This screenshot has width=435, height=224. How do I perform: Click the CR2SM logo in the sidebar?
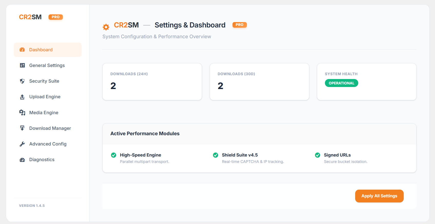(x=30, y=17)
